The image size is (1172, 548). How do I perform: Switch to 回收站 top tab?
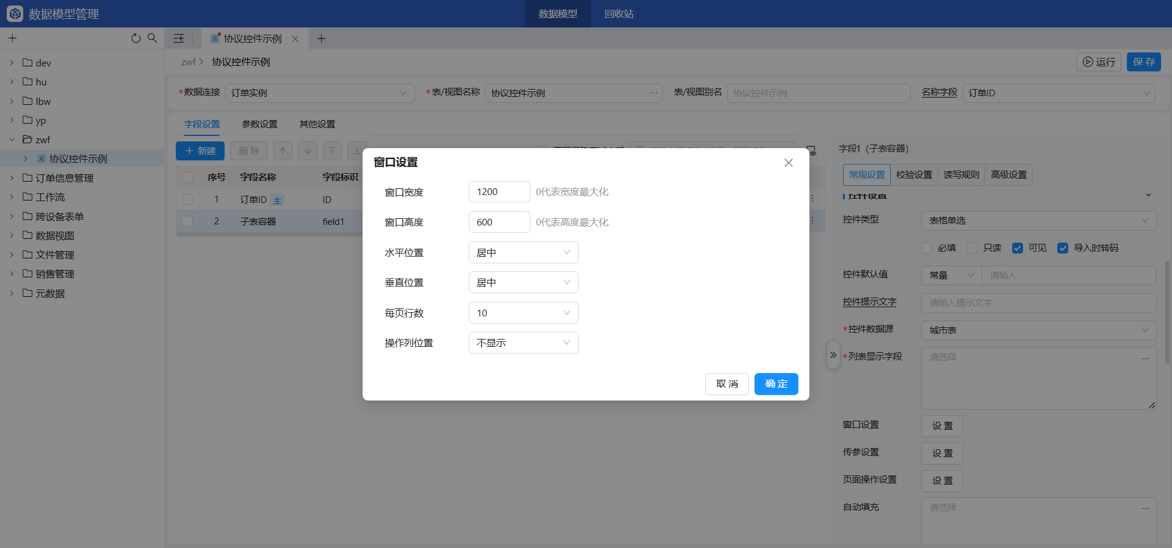pos(619,13)
